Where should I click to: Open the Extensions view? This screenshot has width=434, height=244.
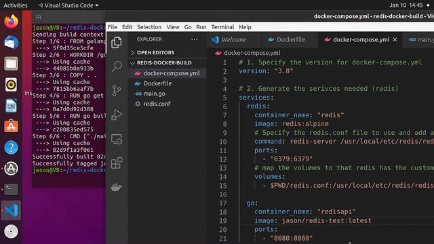coord(117,163)
